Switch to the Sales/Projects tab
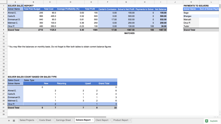 (27, 120)
